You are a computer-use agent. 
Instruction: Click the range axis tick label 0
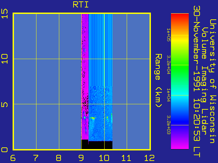click(4, 150)
